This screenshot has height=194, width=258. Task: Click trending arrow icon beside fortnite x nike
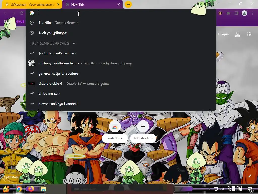(x=32, y=53)
